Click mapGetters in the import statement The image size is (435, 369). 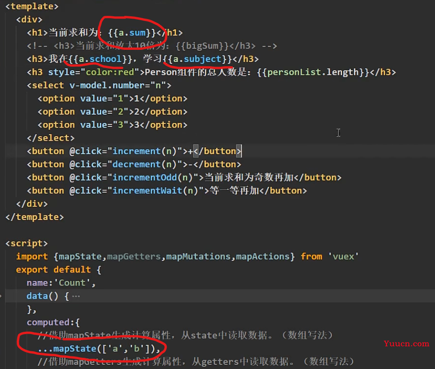(134, 257)
